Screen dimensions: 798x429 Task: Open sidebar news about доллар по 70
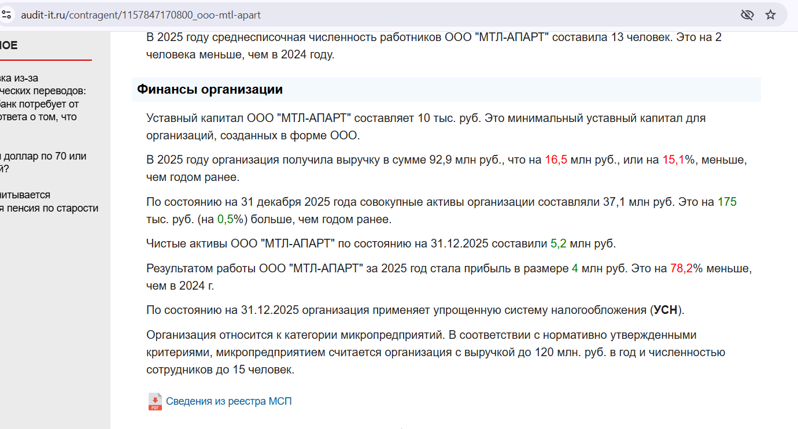[43, 162]
